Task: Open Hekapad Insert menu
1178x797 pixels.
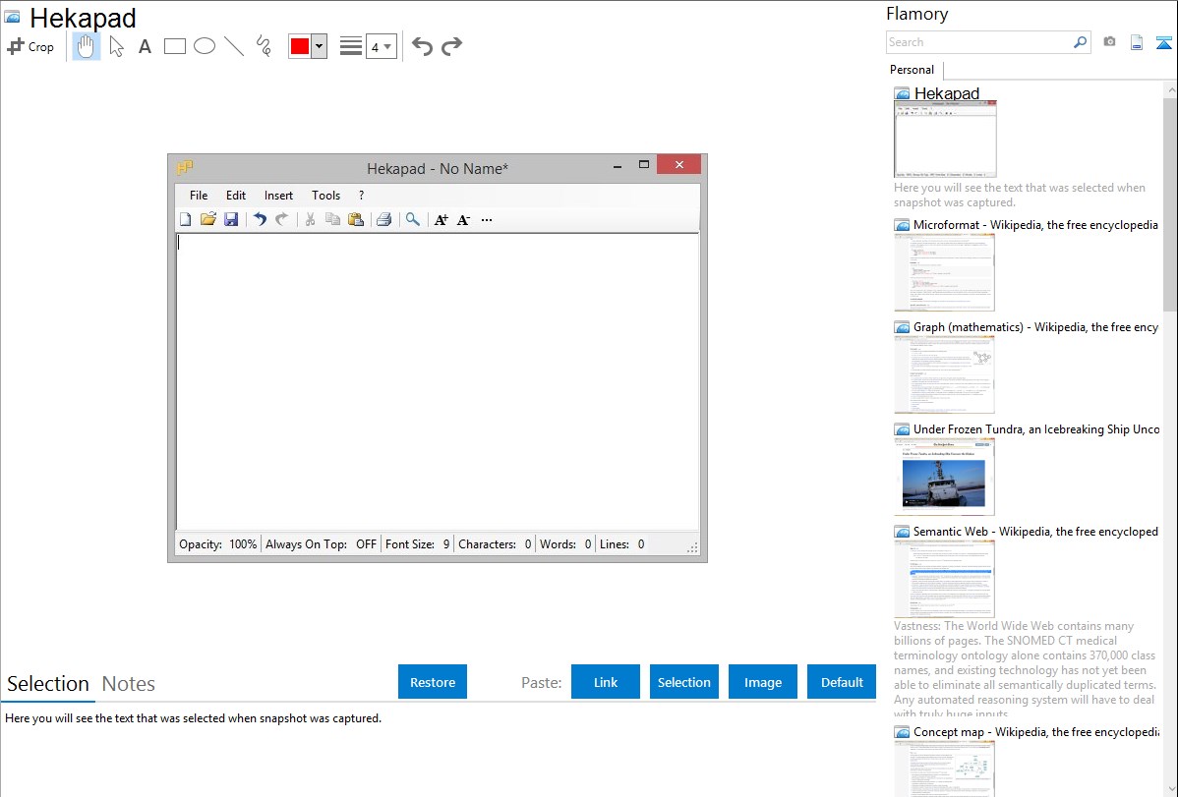Action: 278,196
